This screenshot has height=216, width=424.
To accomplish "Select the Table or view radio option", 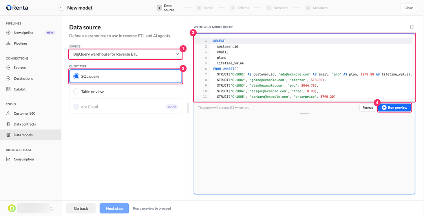I will [76, 92].
